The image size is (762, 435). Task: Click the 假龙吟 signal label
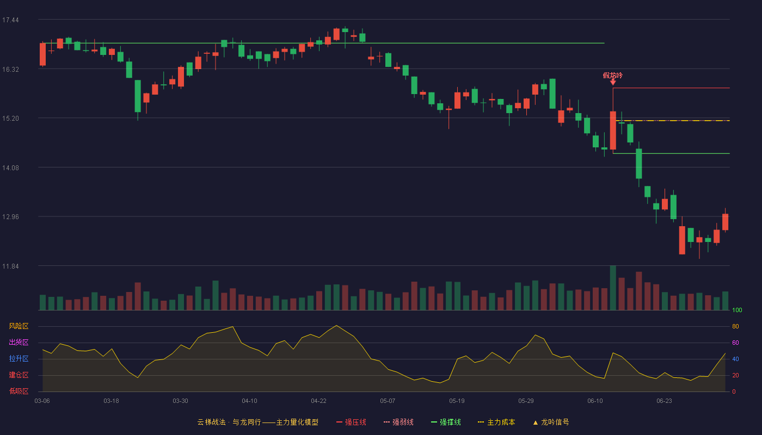click(x=613, y=76)
